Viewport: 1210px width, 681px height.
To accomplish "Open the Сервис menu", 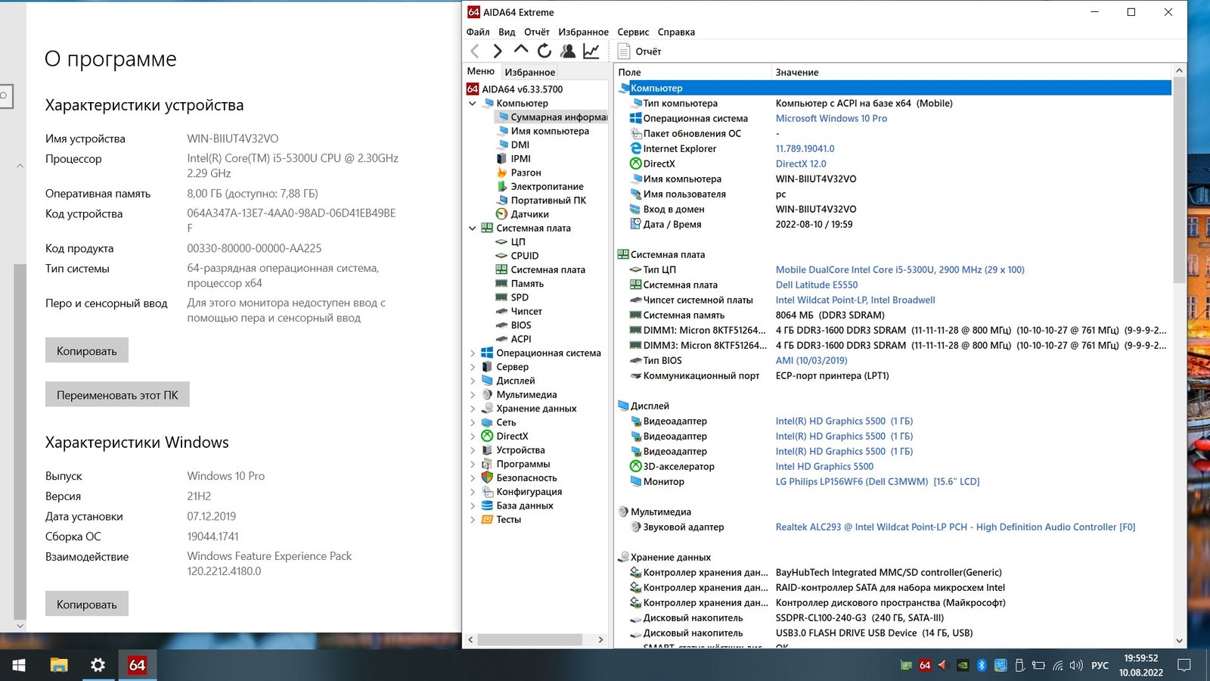I will (633, 32).
